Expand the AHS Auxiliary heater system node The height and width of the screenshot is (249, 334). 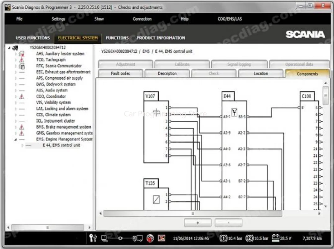[16, 54]
